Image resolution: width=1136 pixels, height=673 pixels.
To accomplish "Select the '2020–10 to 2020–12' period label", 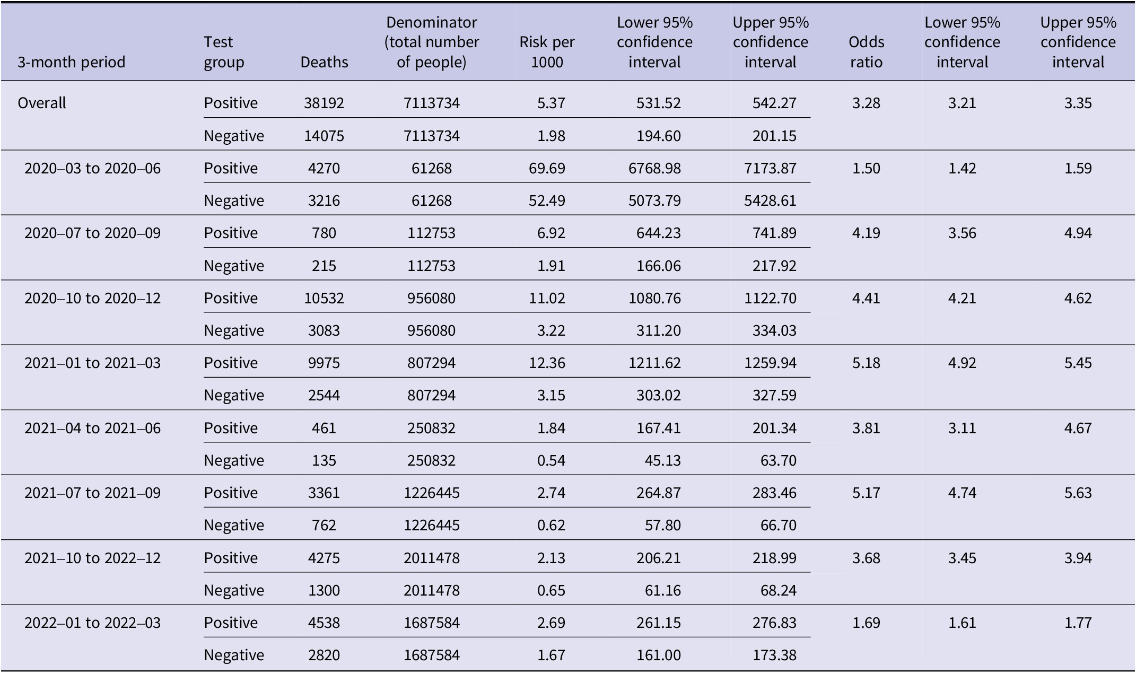I will (92, 298).
